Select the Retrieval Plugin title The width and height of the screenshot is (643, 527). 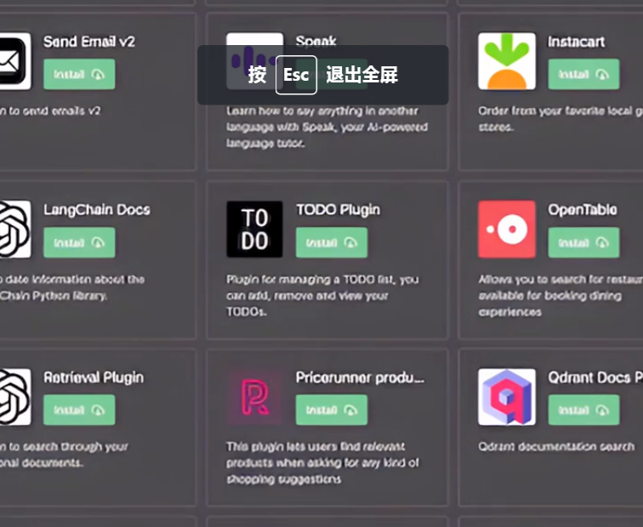(94, 377)
